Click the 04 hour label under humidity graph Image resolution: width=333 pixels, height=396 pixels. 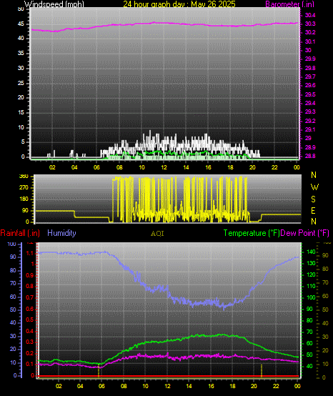80,386
